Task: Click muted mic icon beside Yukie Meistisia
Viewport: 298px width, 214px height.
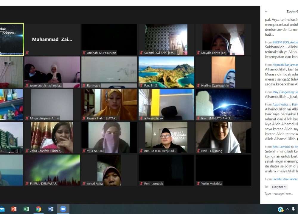Action: [x=198, y=184]
